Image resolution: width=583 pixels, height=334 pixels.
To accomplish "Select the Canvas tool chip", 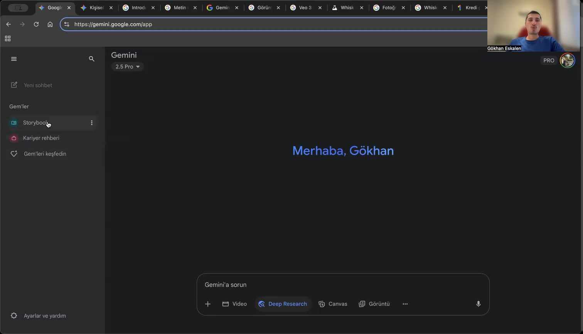I will tap(333, 304).
